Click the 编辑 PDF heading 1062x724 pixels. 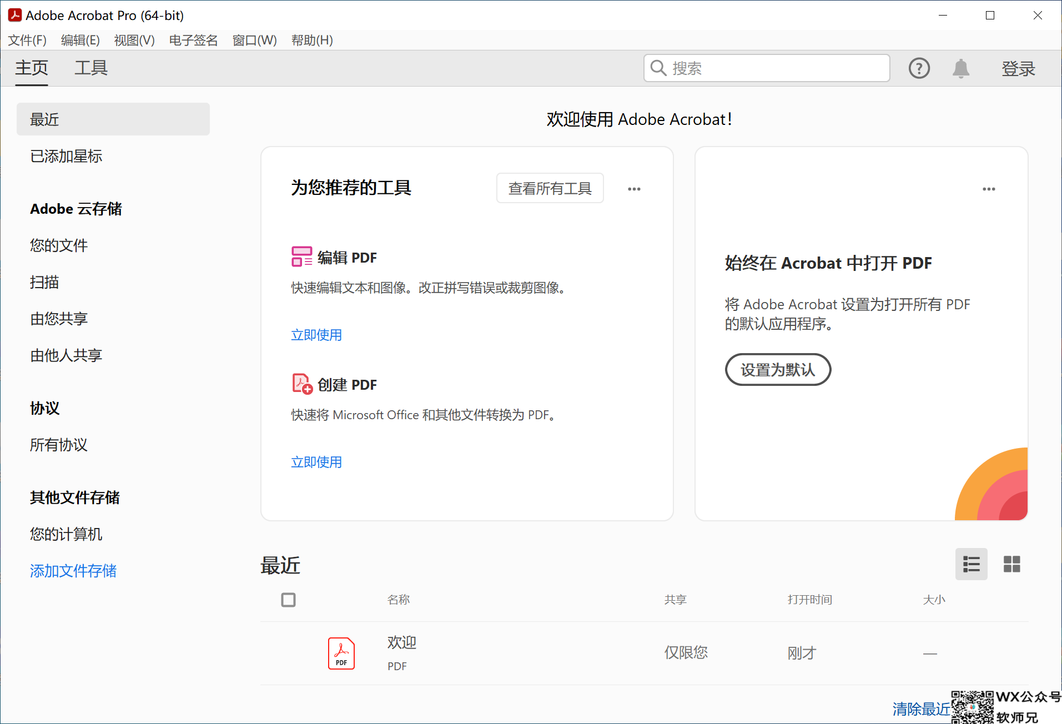(347, 258)
